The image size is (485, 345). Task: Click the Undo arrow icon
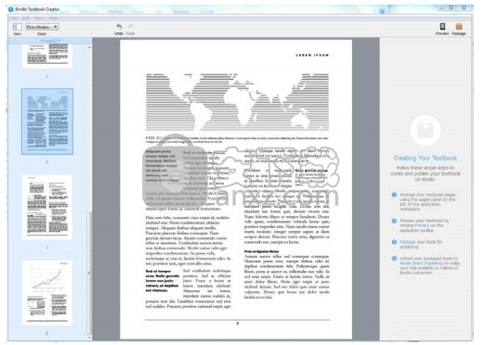[119, 27]
